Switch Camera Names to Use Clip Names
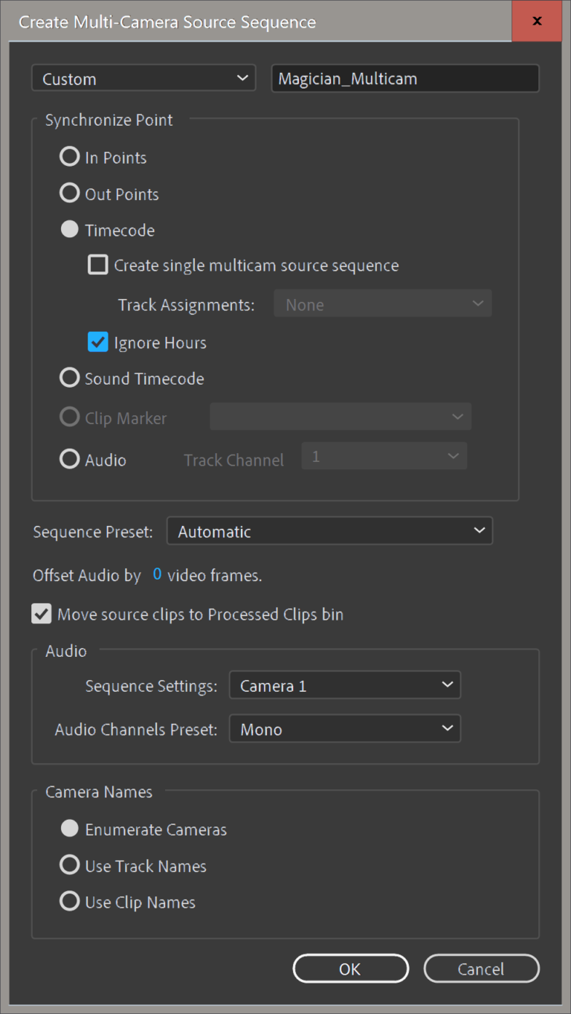Image resolution: width=571 pixels, height=1014 pixels. click(x=69, y=901)
